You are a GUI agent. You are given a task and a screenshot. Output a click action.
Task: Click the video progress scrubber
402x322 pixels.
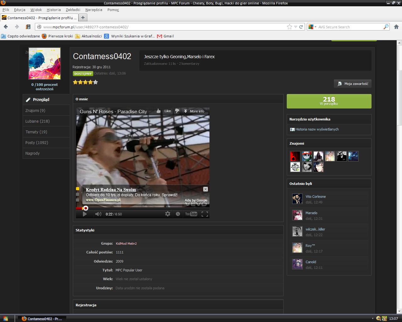pos(85,208)
